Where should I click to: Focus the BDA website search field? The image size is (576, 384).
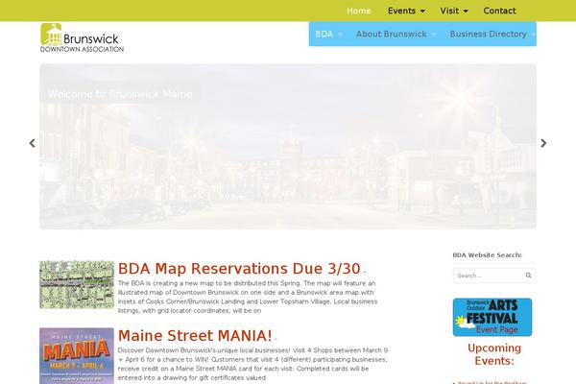click(x=494, y=276)
